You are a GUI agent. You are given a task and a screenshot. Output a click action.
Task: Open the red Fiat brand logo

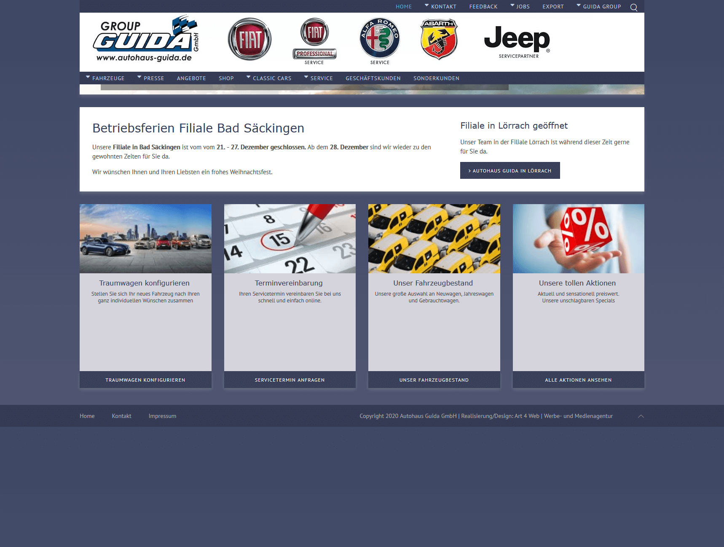click(249, 39)
